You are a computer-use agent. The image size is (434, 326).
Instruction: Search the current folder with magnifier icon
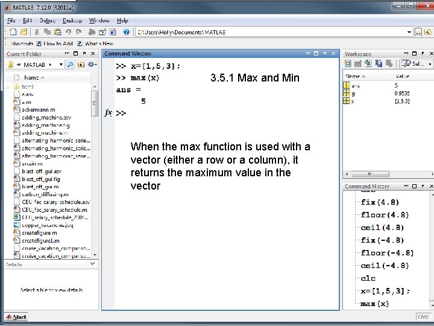[71, 65]
